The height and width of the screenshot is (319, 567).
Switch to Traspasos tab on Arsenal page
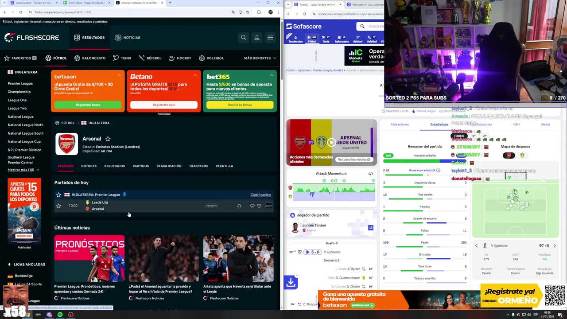click(198, 166)
